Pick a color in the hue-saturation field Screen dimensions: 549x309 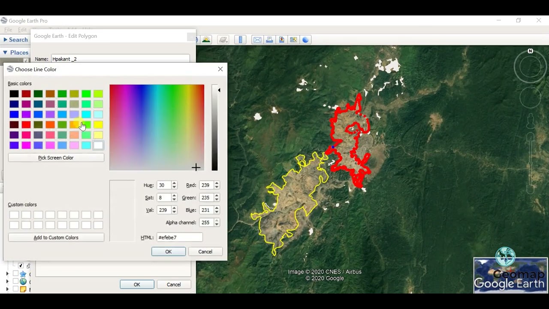click(157, 127)
